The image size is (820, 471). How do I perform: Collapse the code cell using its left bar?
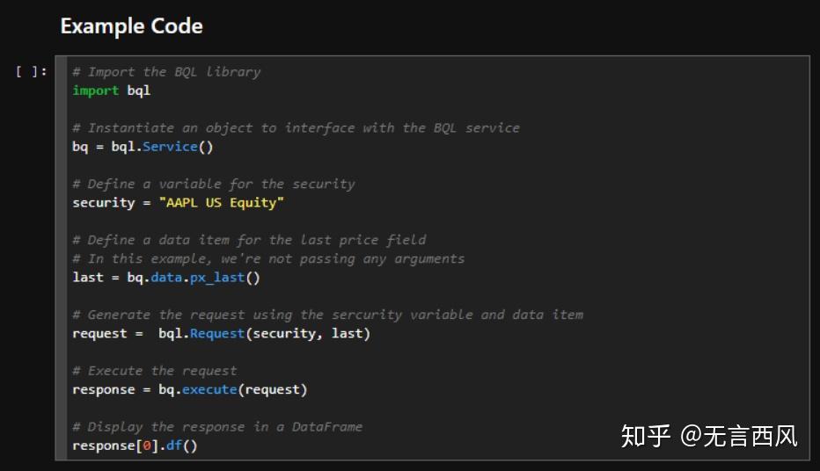pos(61,257)
